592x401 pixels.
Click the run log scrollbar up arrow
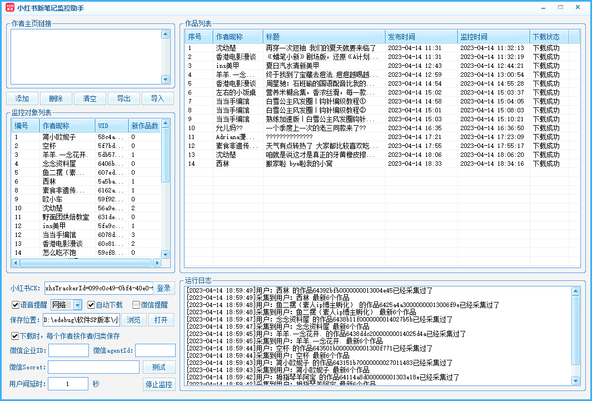[x=575, y=291]
